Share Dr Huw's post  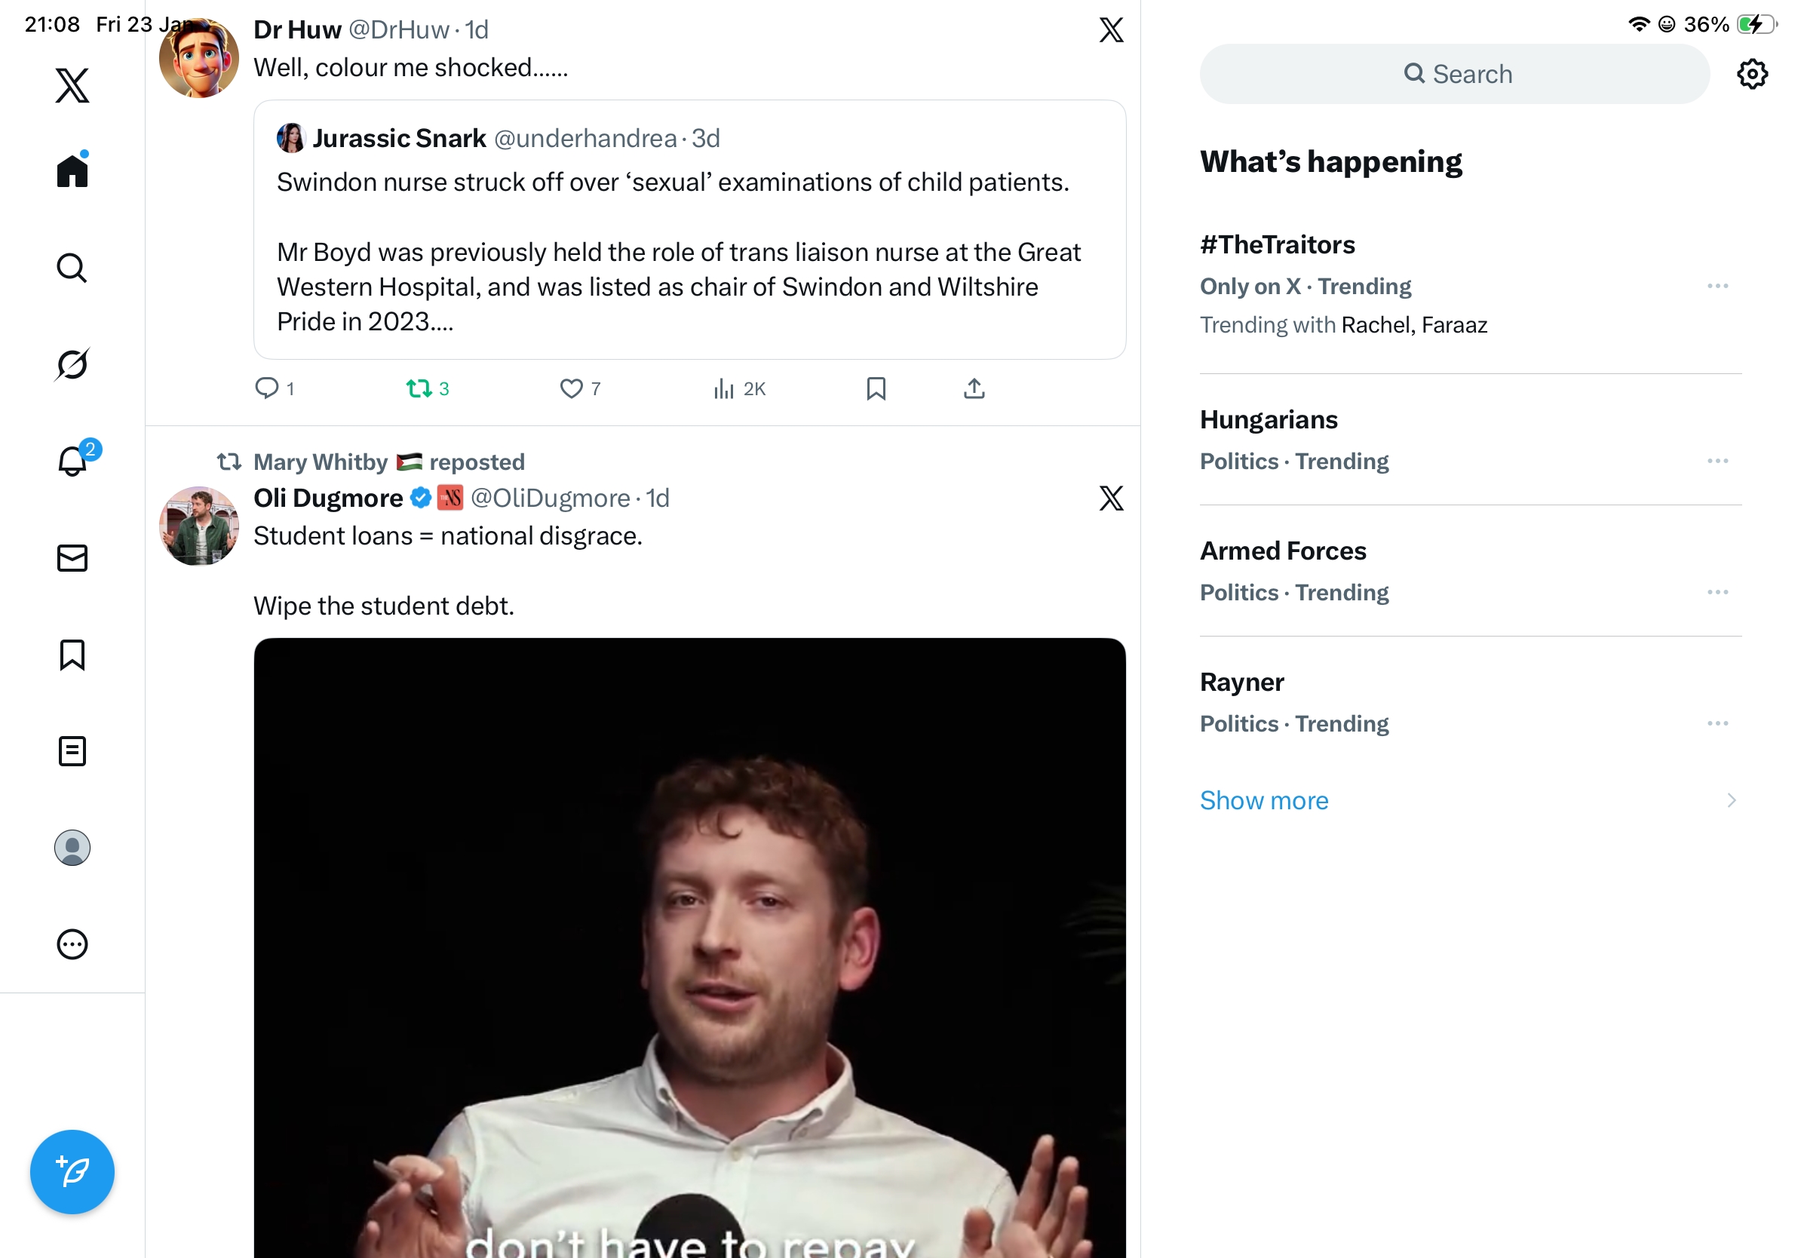tap(974, 389)
